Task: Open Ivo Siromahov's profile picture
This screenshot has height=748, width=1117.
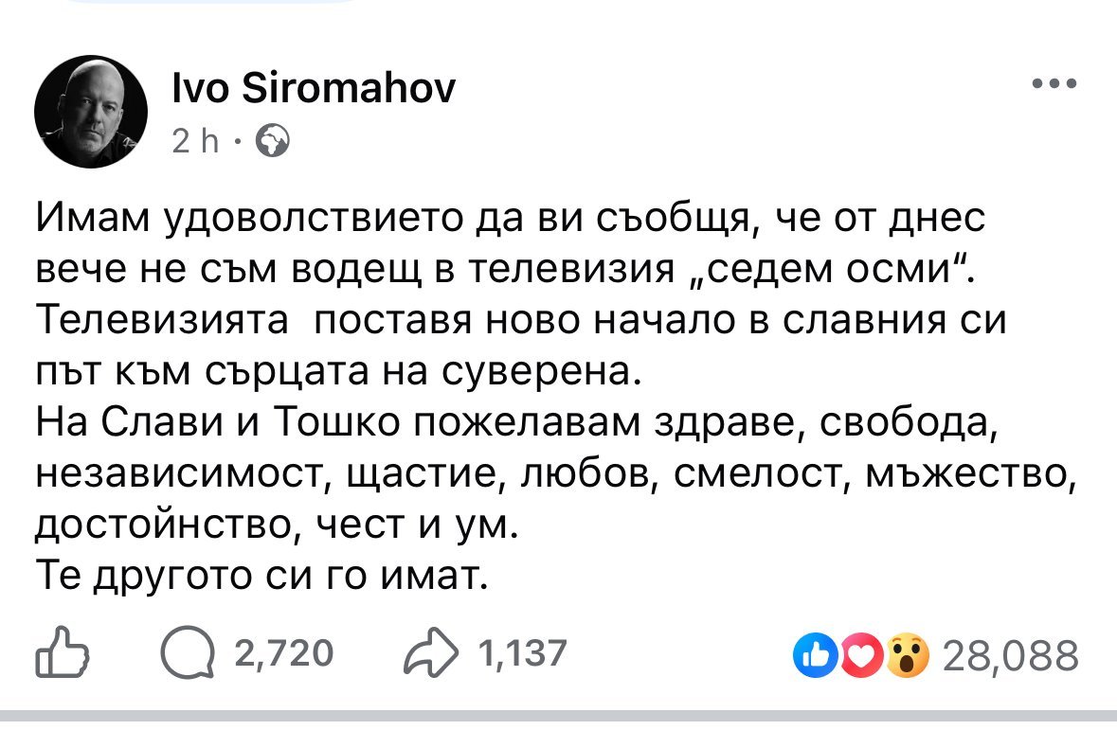Action: pos(91,112)
